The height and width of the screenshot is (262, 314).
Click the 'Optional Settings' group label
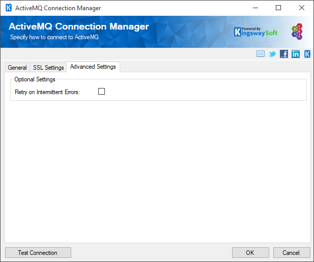35,79
